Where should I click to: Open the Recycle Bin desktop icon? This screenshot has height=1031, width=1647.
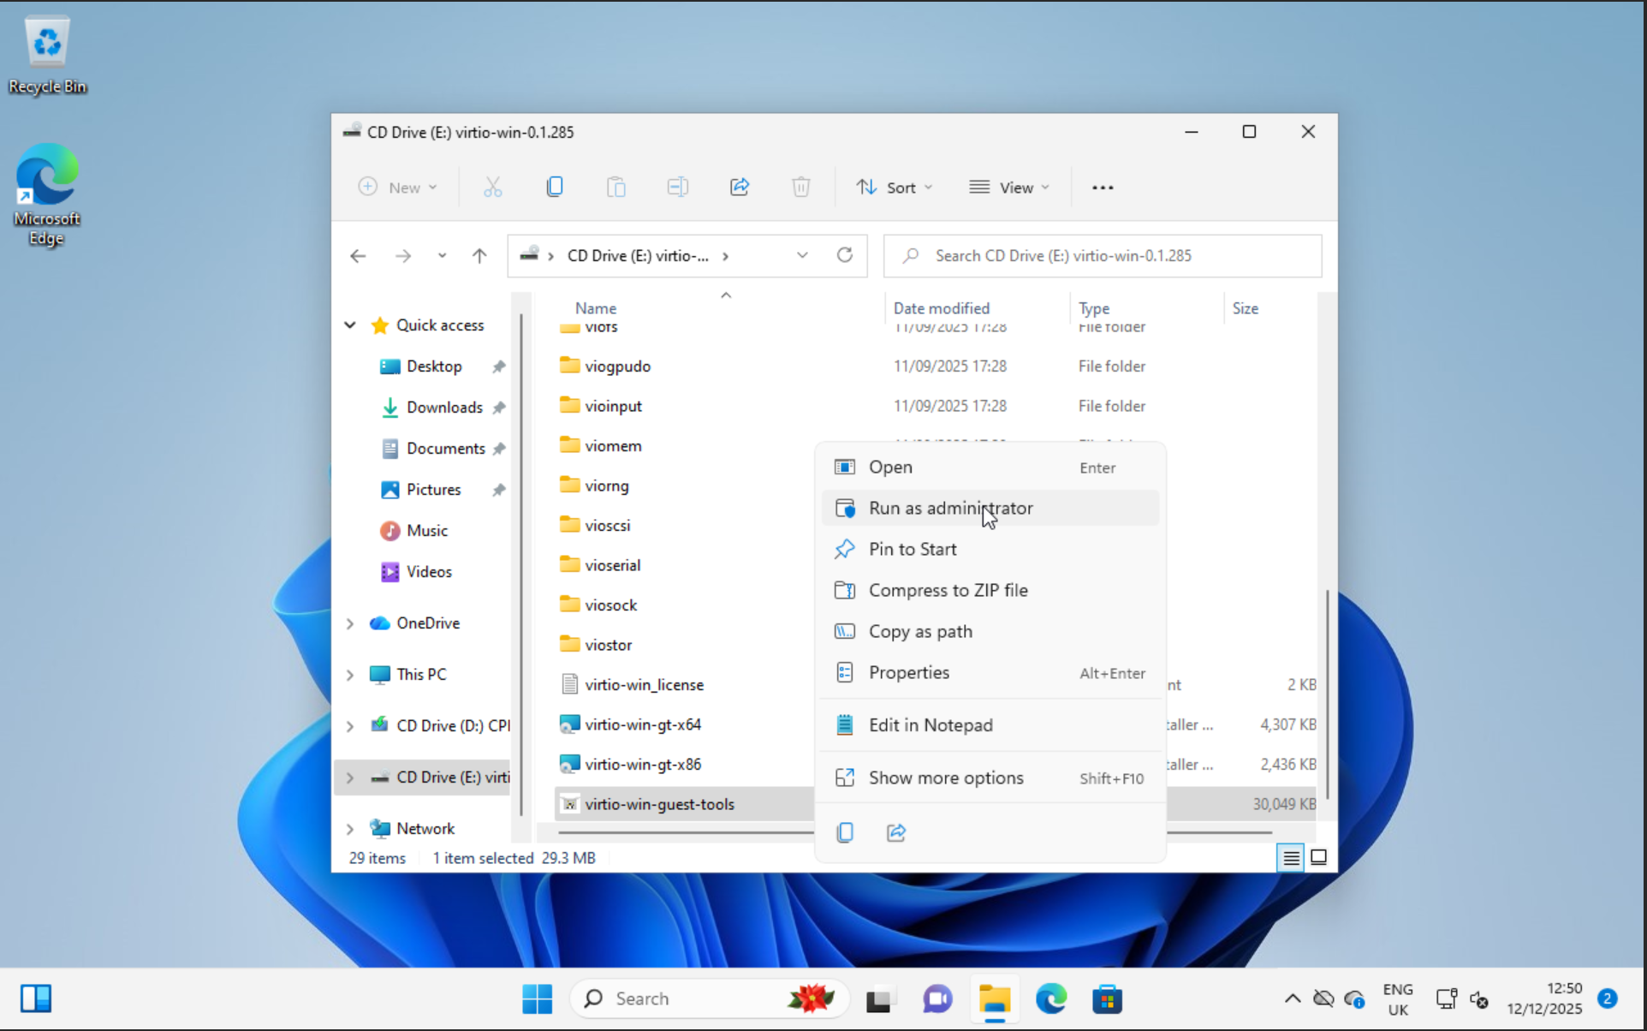coord(47,55)
